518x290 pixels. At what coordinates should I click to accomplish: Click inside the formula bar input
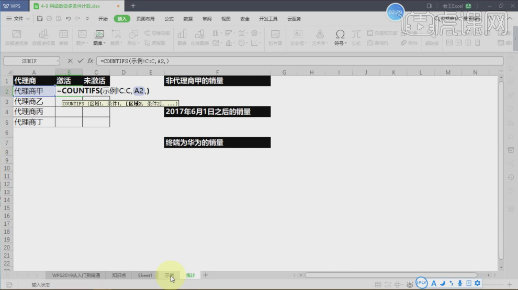[300, 61]
